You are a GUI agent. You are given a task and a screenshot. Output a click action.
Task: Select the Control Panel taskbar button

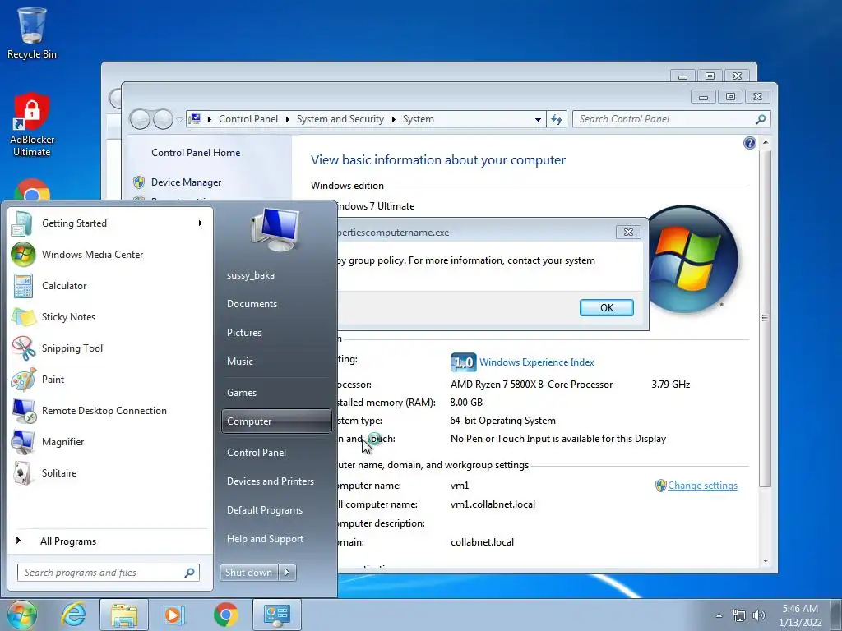pyautogui.click(x=277, y=615)
